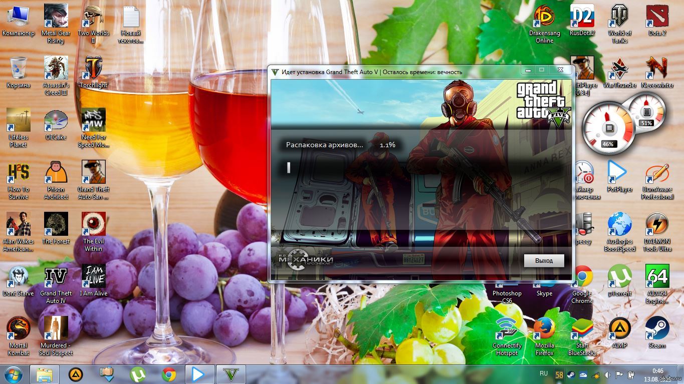This screenshot has height=384, width=684.
Task: Switch to µTorrent on the taskbar
Action: pyautogui.click(x=138, y=374)
